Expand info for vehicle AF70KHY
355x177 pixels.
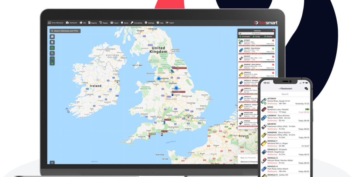273,40
